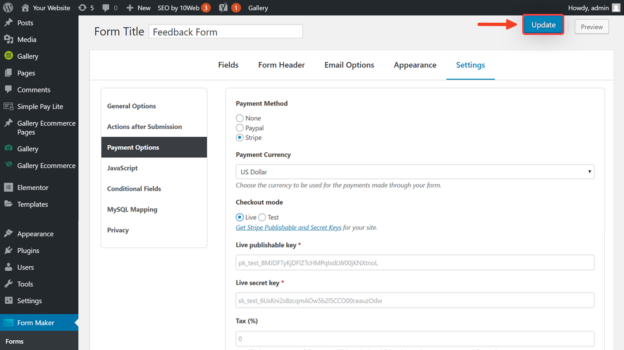Switch to Form Header tab
Viewport: 624px width, 350px height.
(x=281, y=65)
